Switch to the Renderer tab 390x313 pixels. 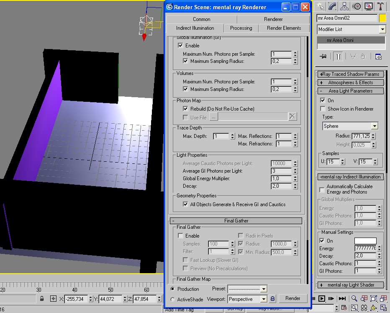(273, 19)
